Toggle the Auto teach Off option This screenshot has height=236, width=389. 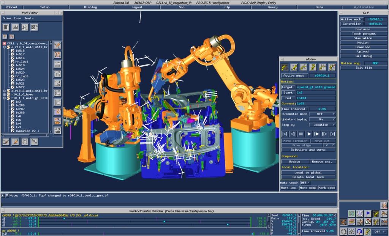point(306,183)
